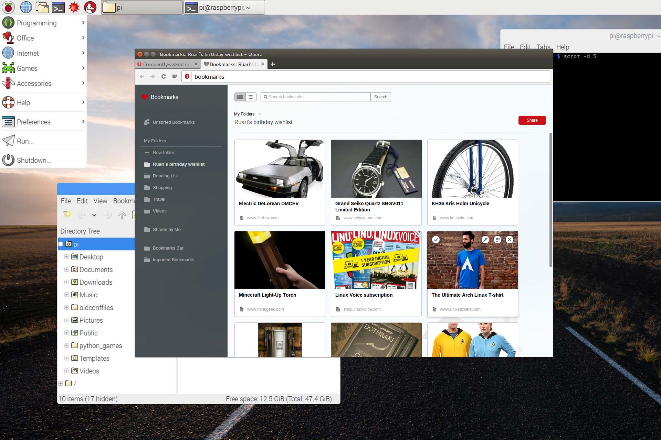Screen dimensions: 661x440
Task: Launch the web browser from taskbar globe icon
Action: point(26,7)
